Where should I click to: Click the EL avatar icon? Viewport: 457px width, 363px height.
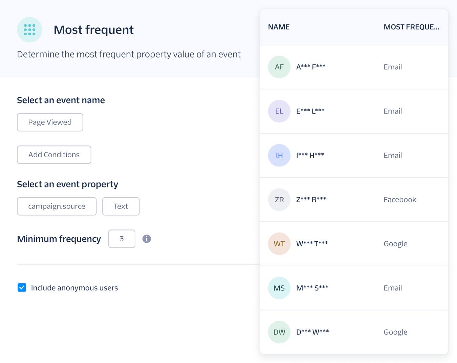[x=279, y=111]
